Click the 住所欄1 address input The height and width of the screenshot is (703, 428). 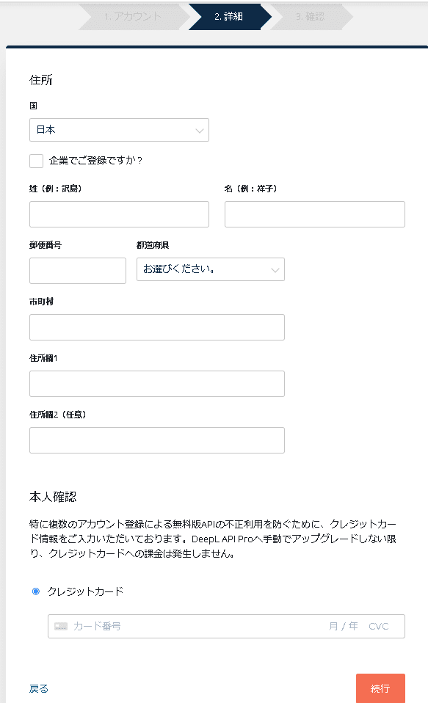point(157,384)
